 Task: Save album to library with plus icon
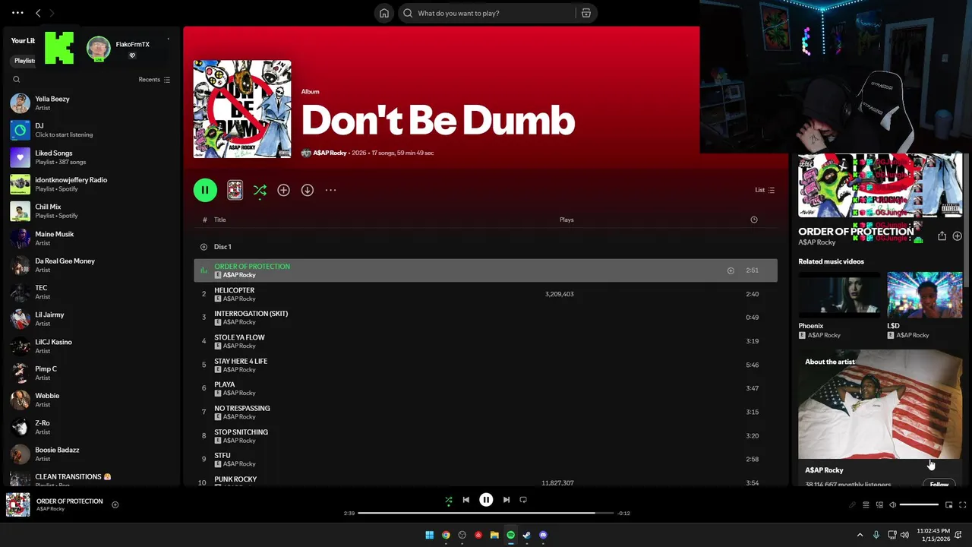tap(283, 190)
